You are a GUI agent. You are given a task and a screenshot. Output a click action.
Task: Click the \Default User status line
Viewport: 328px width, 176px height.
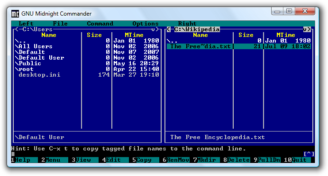(39, 137)
